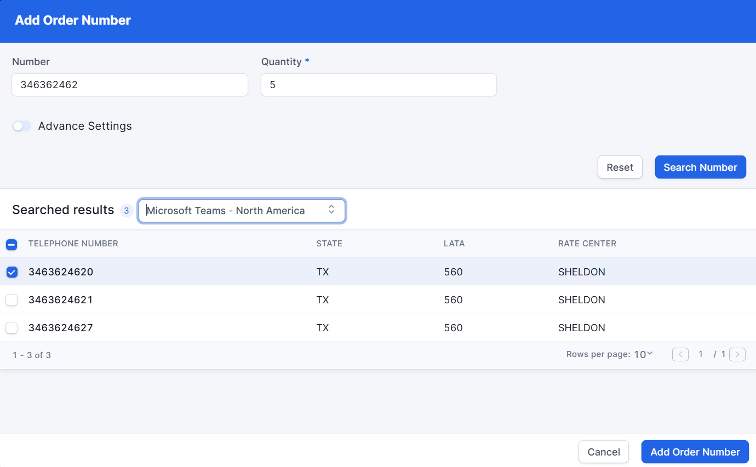Open the Rows per page dropdown
The height and width of the screenshot is (467, 756).
[643, 354]
